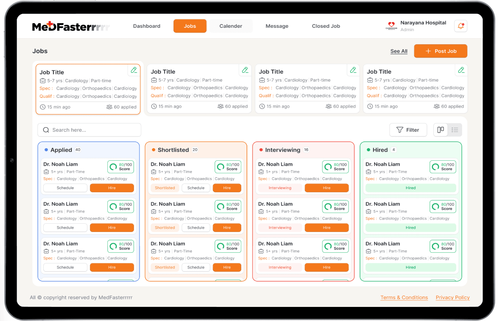The width and height of the screenshot is (501, 321).
Task: Click edit pencil on first Job Title card
Action: 134,70
